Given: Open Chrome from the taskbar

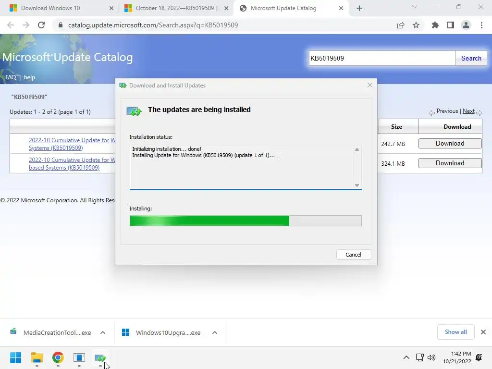Looking at the screenshot, I should click(x=58, y=357).
